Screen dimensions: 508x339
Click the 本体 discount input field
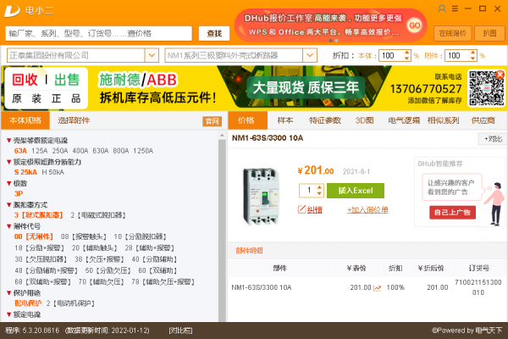[391, 55]
